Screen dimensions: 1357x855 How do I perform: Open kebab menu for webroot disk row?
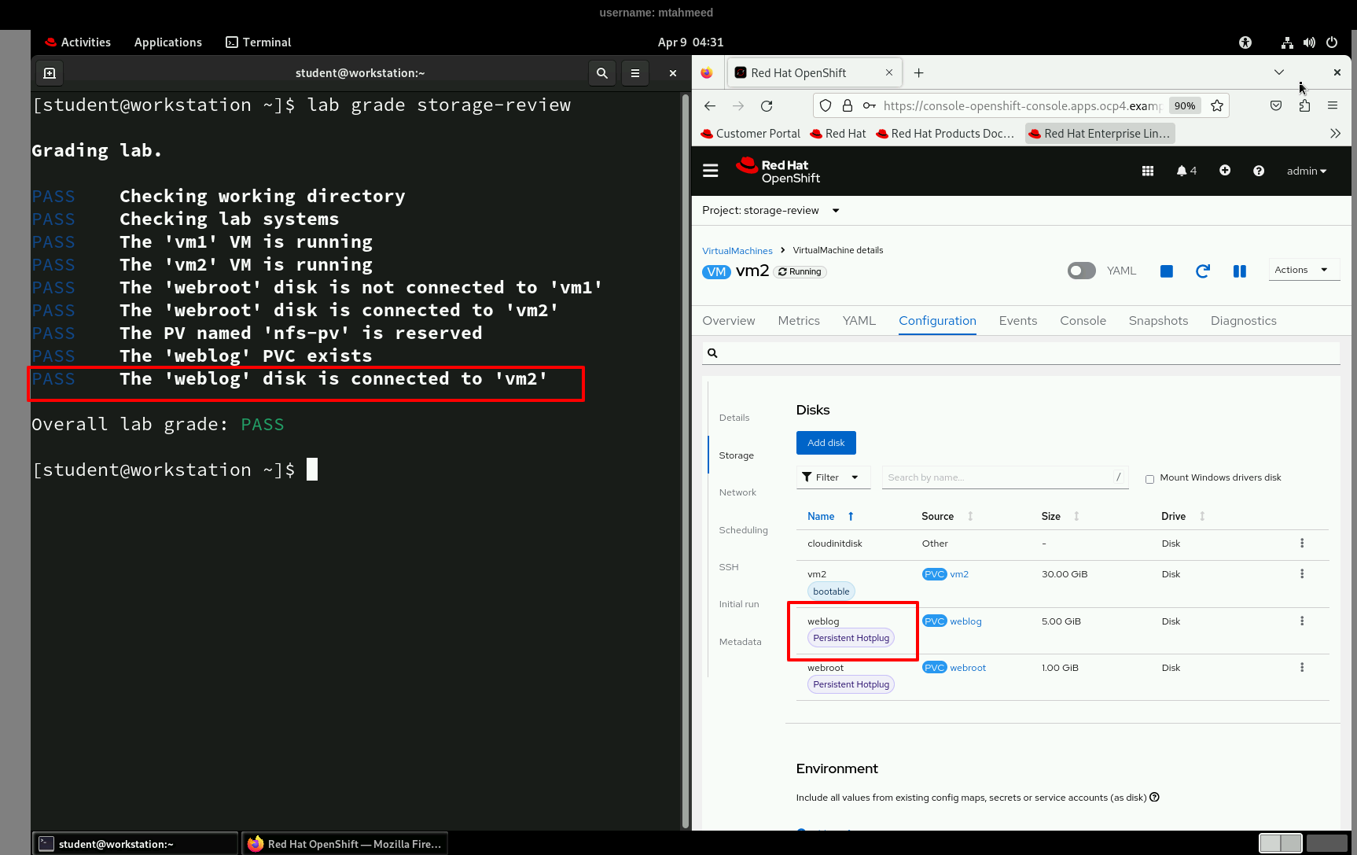point(1302,668)
